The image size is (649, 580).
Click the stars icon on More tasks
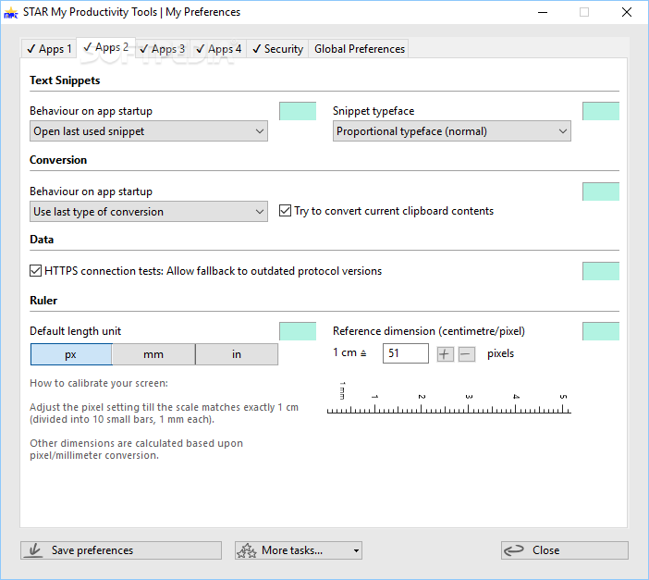pos(247,550)
